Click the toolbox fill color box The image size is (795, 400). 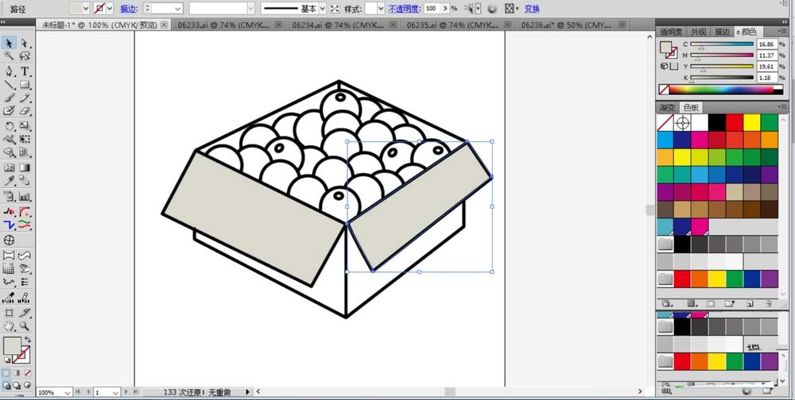[x=11, y=346]
